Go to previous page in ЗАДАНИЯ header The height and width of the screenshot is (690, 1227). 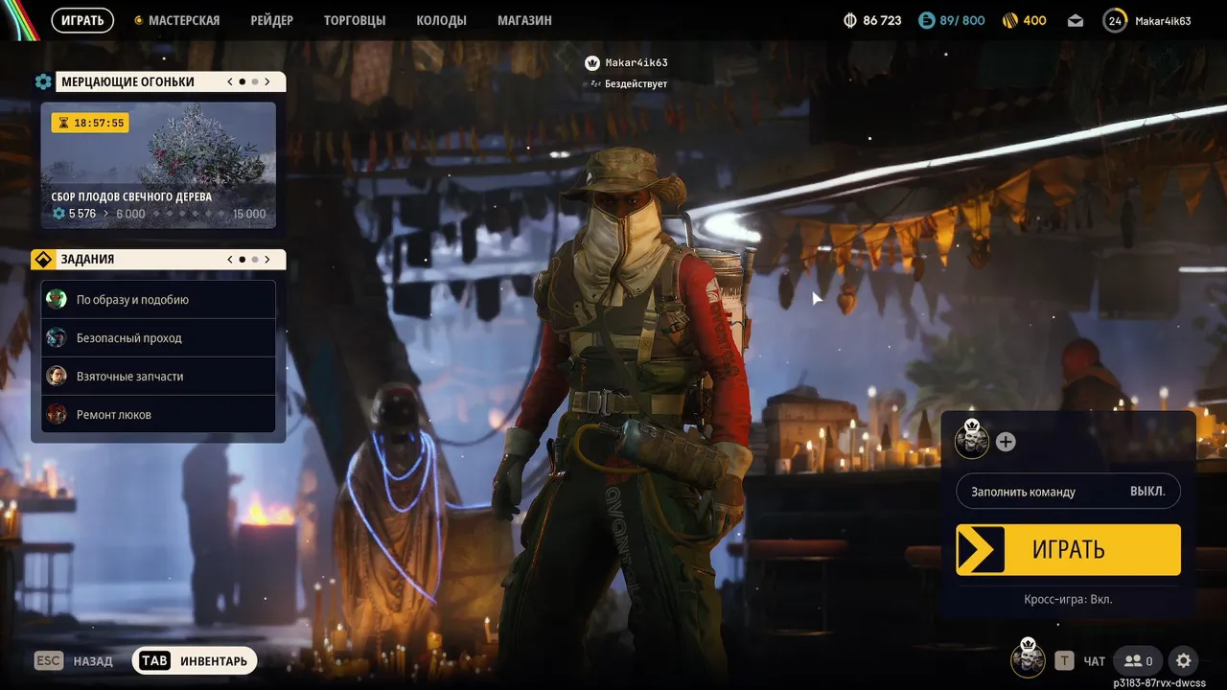coord(230,260)
